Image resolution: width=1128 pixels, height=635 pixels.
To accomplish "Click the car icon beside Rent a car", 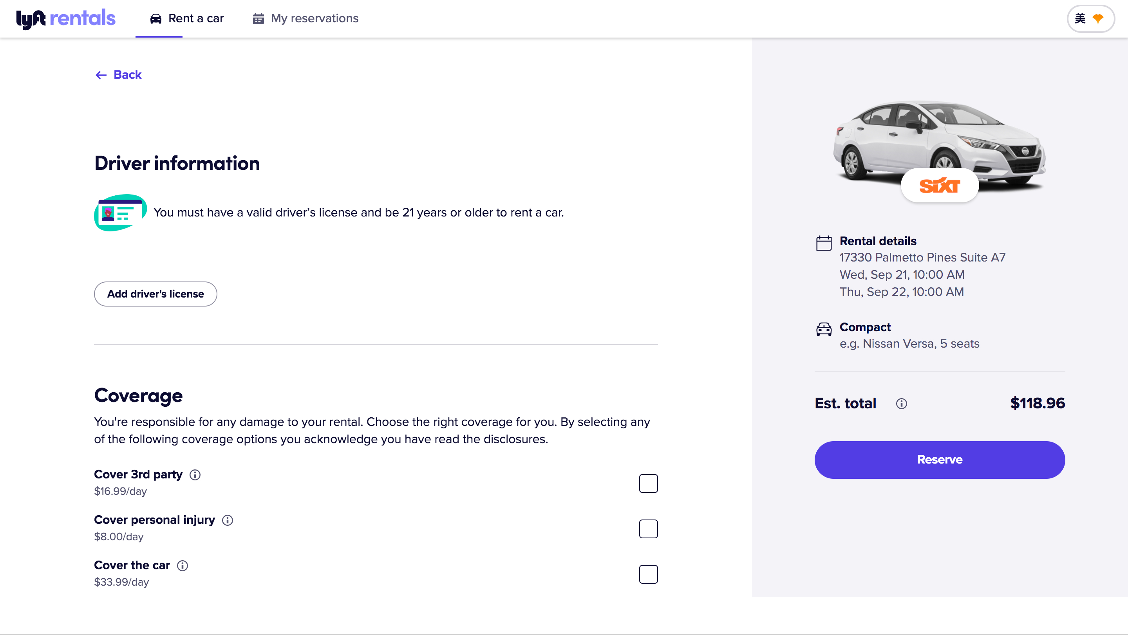I will click(x=155, y=18).
